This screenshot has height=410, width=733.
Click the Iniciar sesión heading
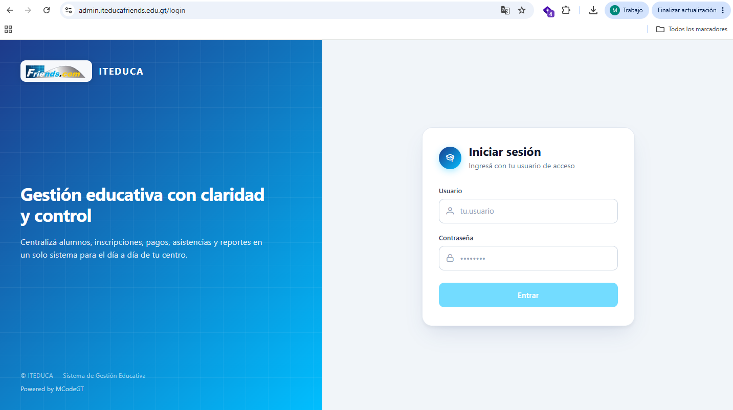click(505, 152)
